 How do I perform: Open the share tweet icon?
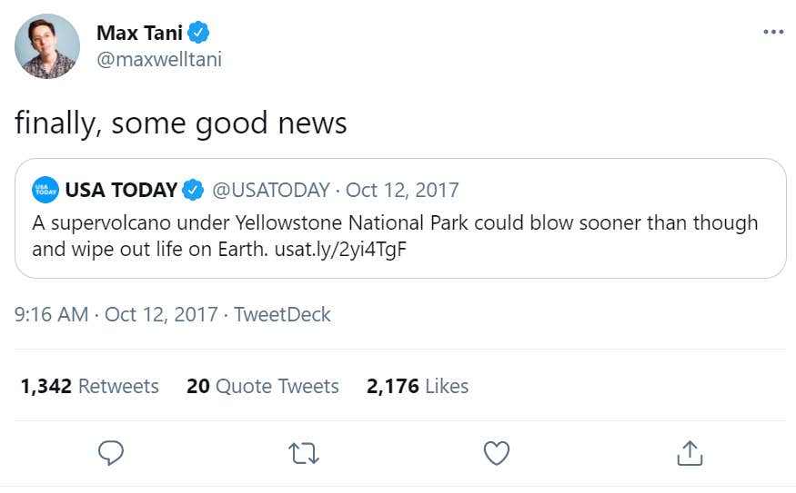click(690, 452)
